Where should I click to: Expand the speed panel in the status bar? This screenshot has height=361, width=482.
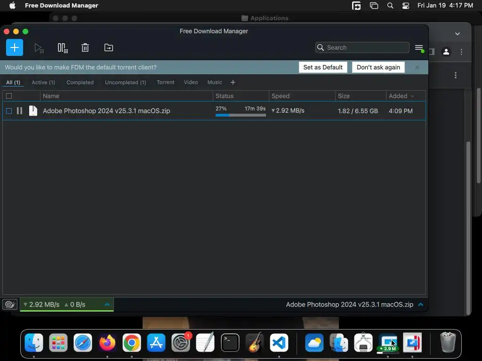click(x=107, y=305)
